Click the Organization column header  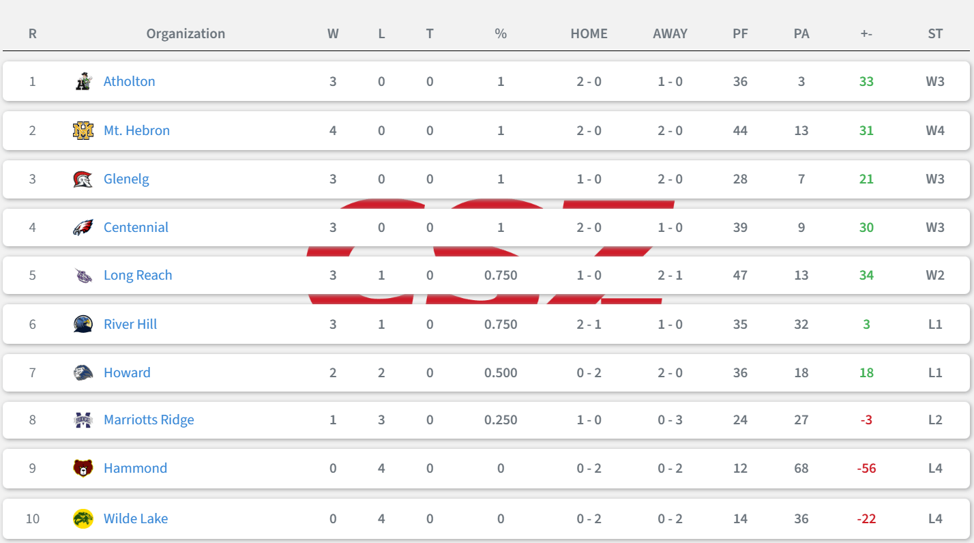tap(186, 33)
